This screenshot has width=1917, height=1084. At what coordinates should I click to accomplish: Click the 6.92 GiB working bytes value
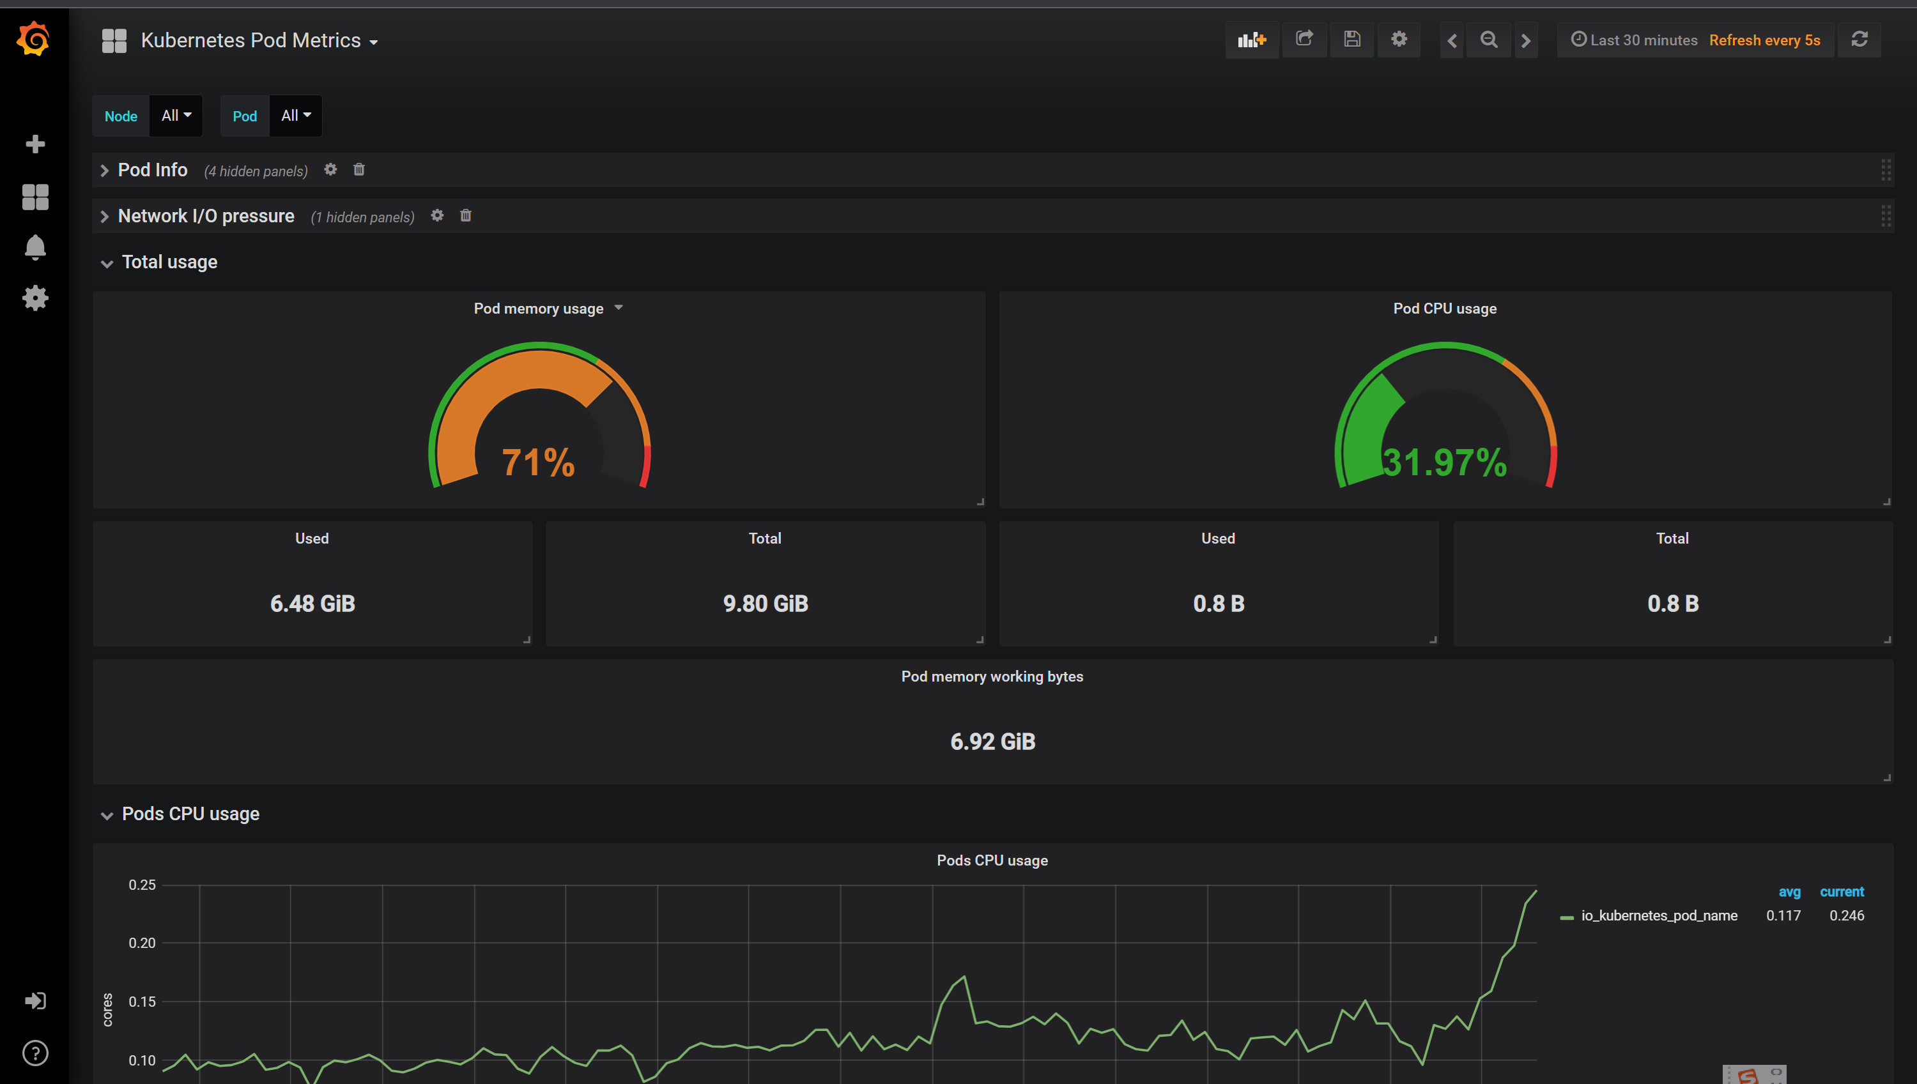993,742
